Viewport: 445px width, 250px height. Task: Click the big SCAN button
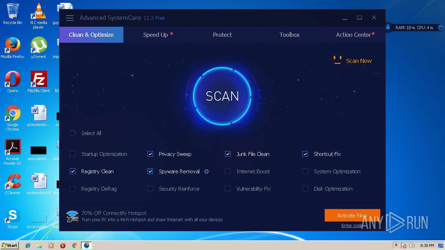(222, 96)
